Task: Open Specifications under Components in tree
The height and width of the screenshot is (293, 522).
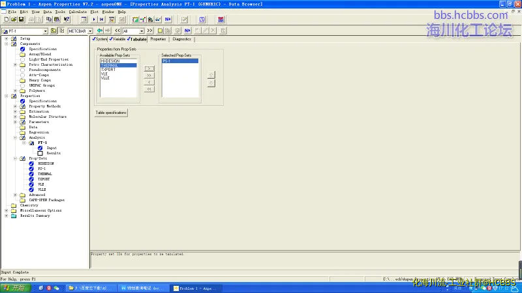Action: point(42,49)
